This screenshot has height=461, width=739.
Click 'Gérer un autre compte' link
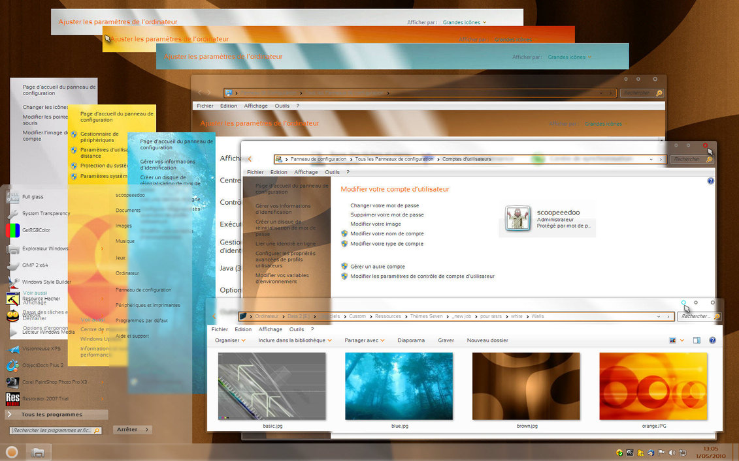[x=377, y=267]
